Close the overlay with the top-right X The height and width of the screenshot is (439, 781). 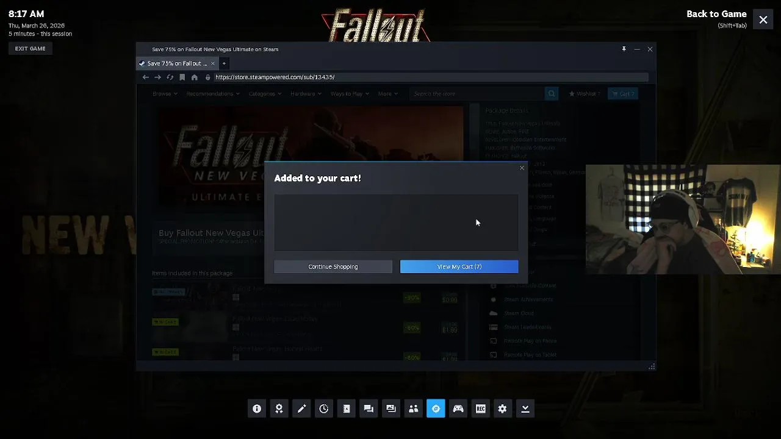coord(763,20)
